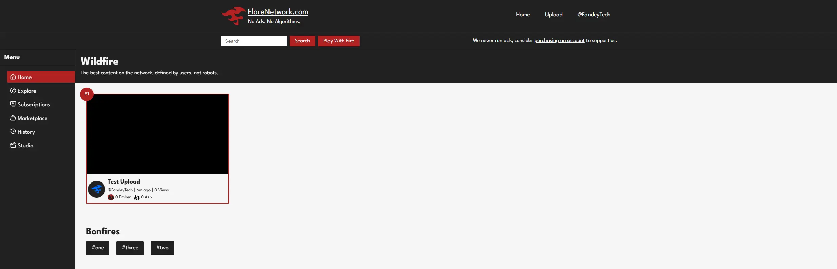Click into the Search text field
837x269 pixels.
click(x=254, y=41)
